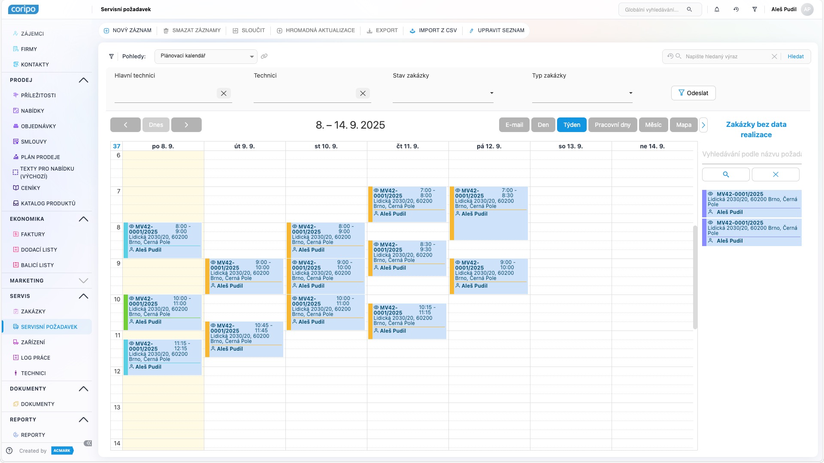This screenshot has height=463, width=824.
Task: Go to next week with right arrow
Action: pyautogui.click(x=186, y=125)
